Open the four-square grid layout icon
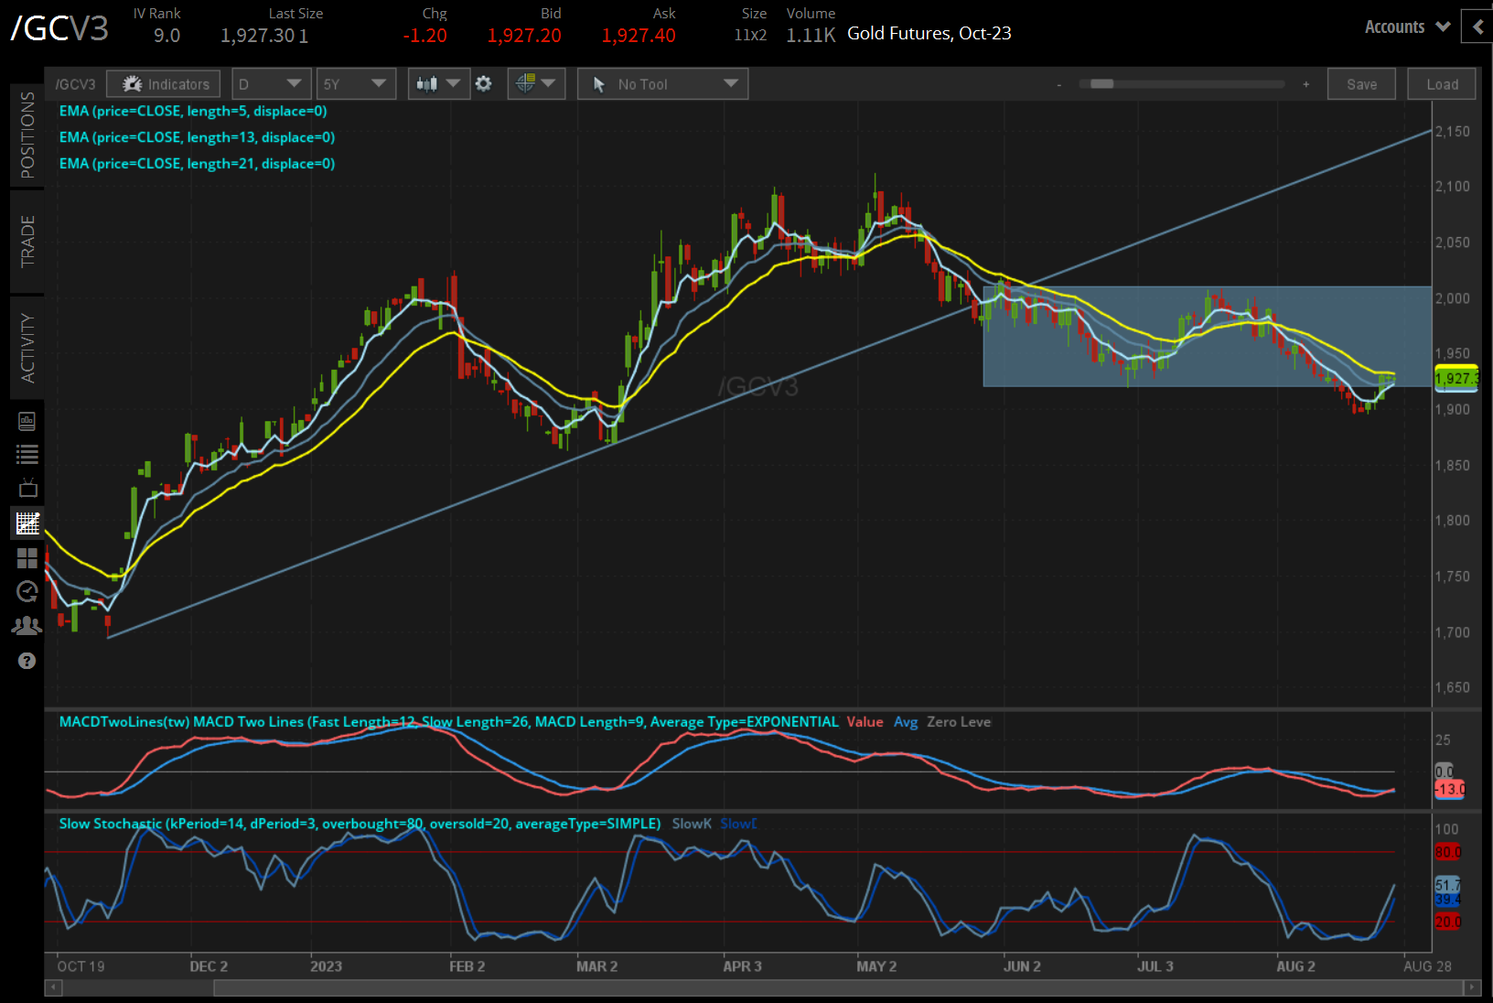 tap(27, 558)
